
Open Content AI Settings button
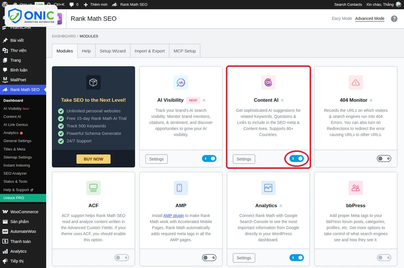click(x=244, y=159)
